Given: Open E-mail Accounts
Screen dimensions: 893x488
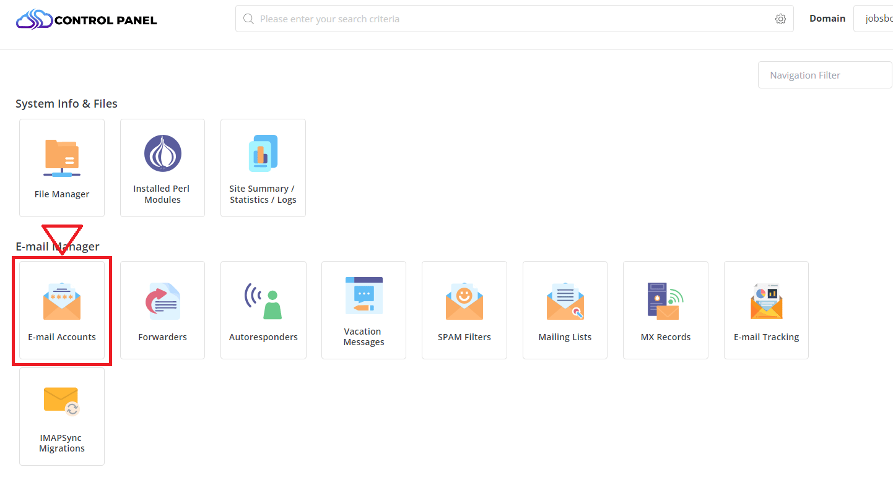Looking at the screenshot, I should tap(62, 309).
